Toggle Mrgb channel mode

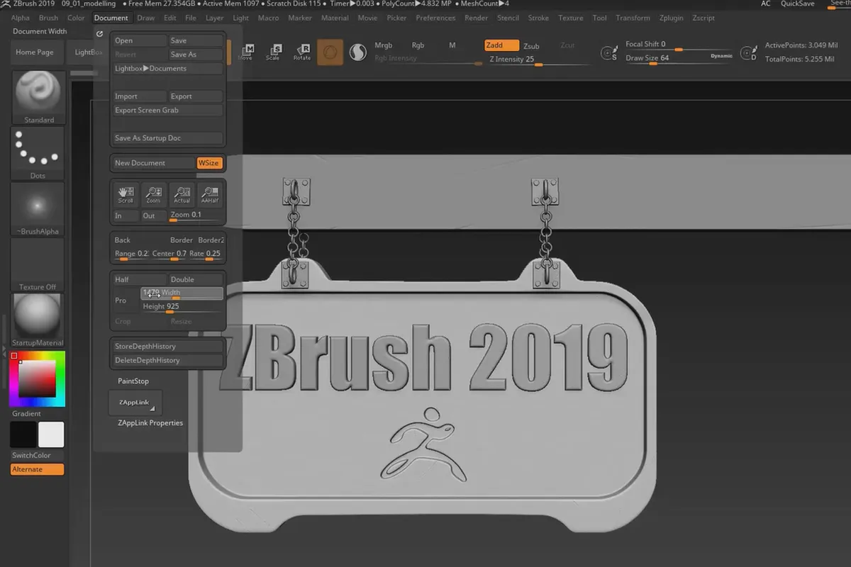click(383, 45)
